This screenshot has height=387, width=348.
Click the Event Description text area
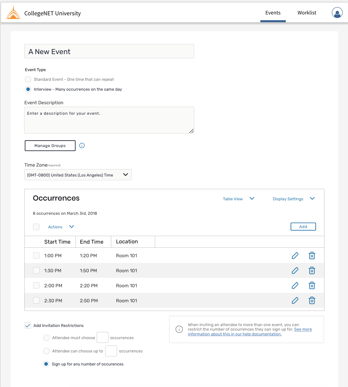(109, 120)
